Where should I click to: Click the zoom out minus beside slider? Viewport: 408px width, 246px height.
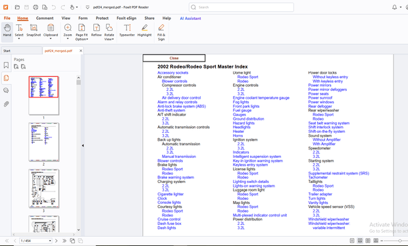point(382,241)
